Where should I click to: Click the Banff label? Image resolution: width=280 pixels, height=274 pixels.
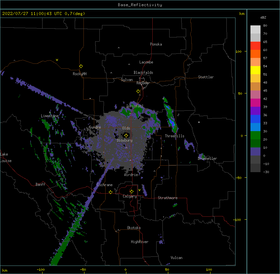pos(40,185)
